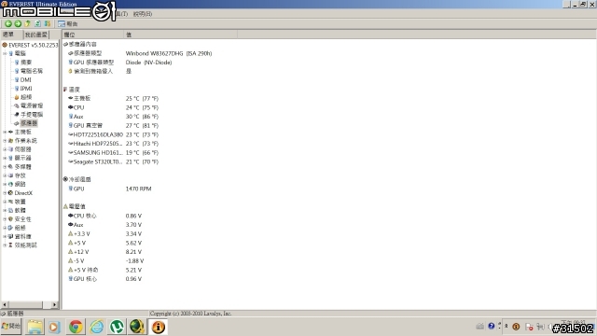
Task: Select the HDT722516DLA380 drive temperature row
Action: click(113, 134)
